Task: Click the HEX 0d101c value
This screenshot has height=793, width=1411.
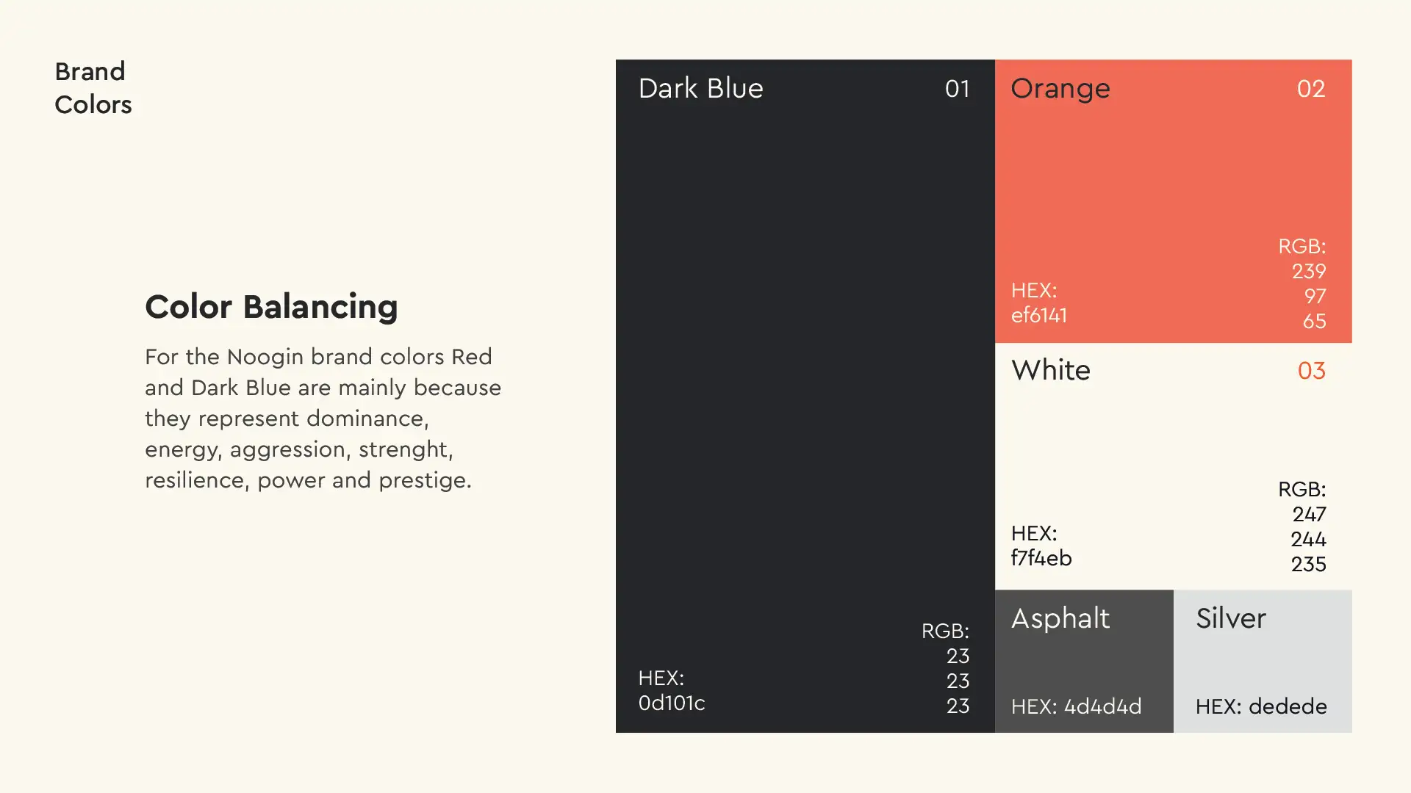Action: (x=672, y=690)
